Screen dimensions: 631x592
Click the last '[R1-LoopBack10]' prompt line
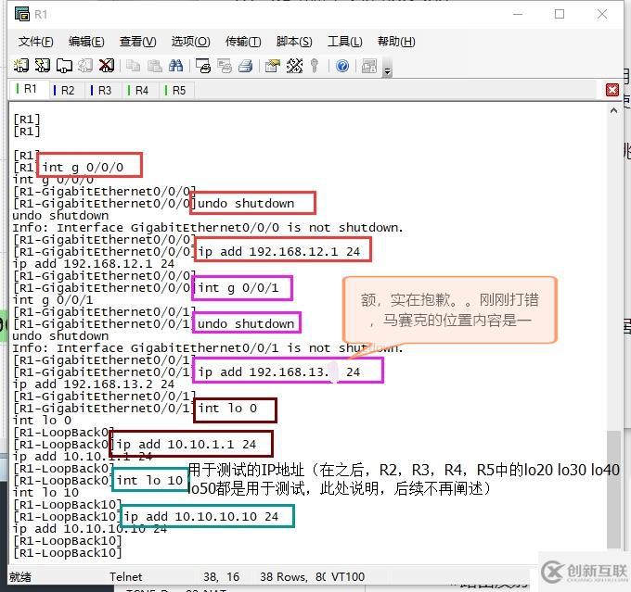click(67, 553)
